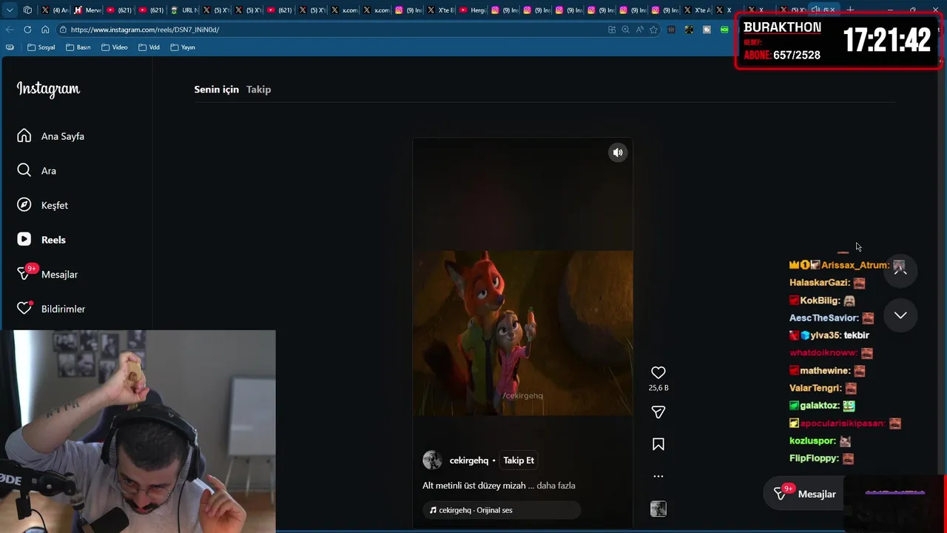Open the workspaces icon in tab bar

click(x=27, y=10)
